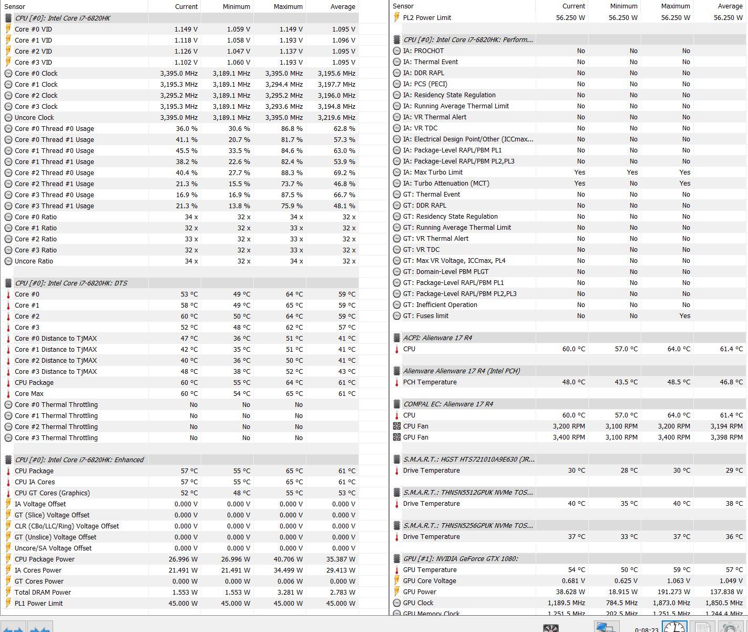Viewport: 748px width, 632px height.
Task: Collapse the GPU [#1]: NVIDIA GeForce GTX 1080 group
Action: [x=460, y=558]
